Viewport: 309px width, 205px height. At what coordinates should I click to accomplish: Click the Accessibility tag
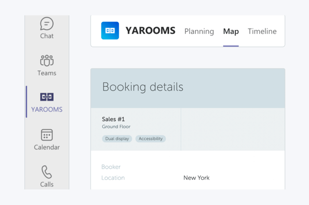pos(150,138)
